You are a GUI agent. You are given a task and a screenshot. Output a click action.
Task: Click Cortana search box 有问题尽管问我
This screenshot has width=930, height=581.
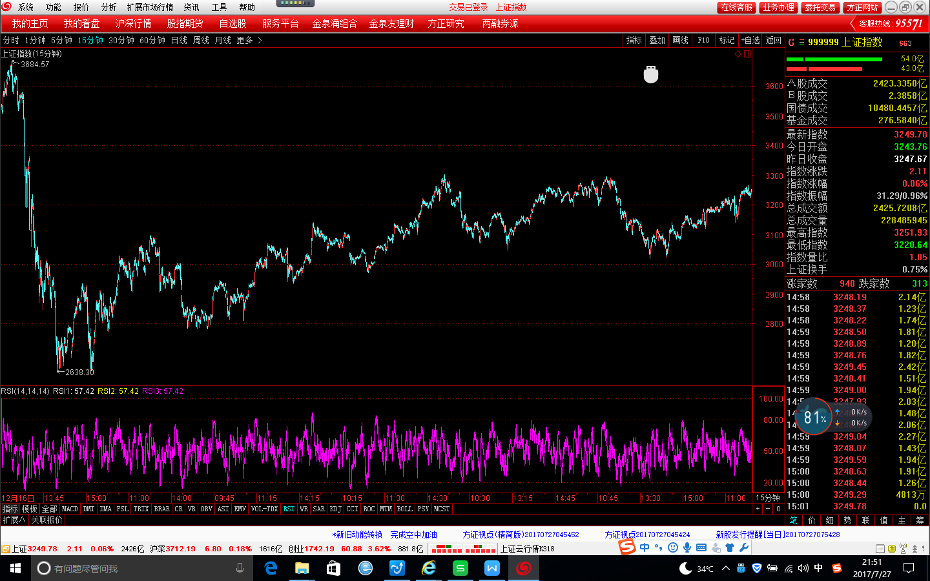tap(142, 568)
